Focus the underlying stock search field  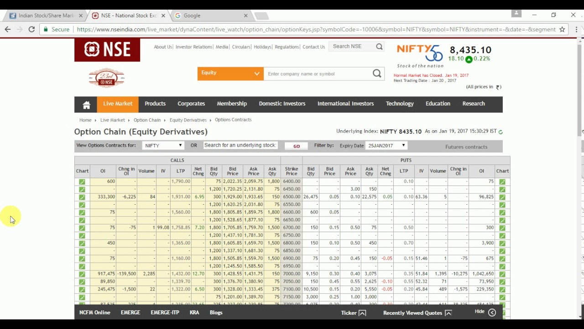pyautogui.click(x=240, y=145)
